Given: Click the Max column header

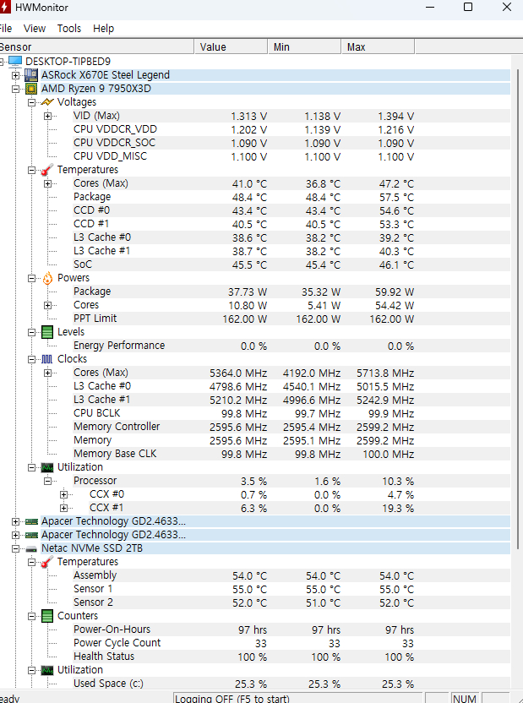Looking at the screenshot, I should pos(378,46).
